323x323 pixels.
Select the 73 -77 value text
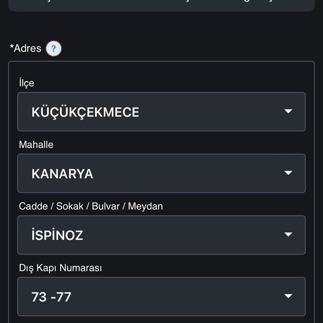pyautogui.click(x=51, y=297)
